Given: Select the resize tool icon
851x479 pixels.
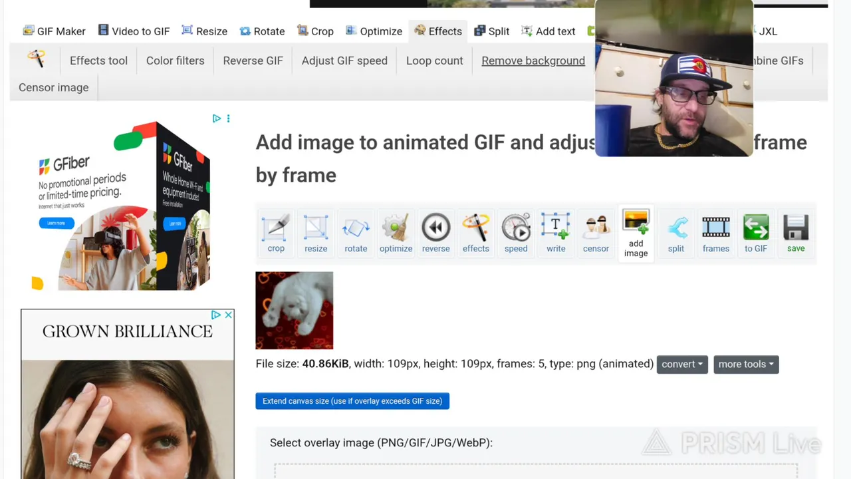Looking at the screenshot, I should 316,234.
